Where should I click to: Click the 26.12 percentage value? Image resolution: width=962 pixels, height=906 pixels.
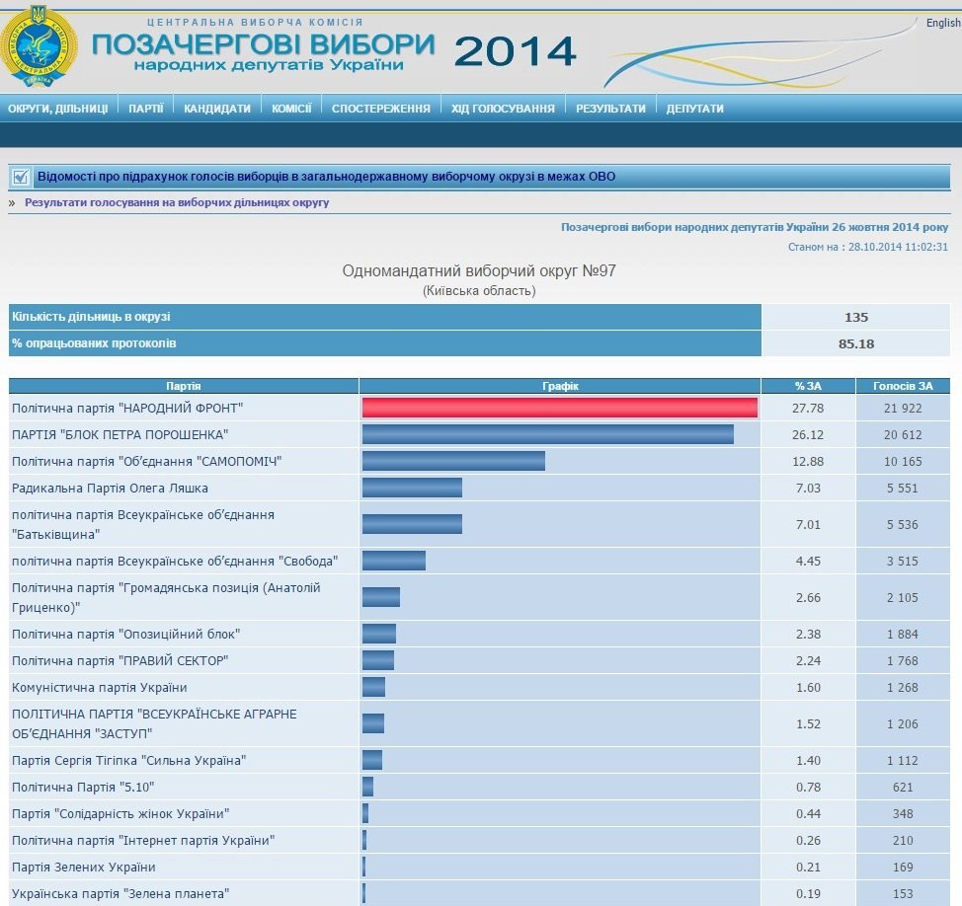[808, 434]
